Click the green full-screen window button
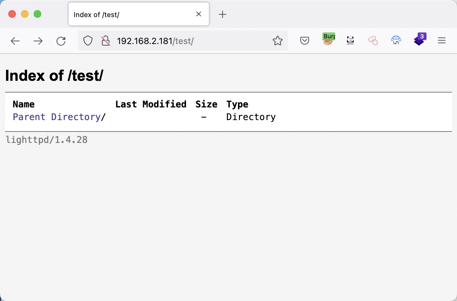 37,14
